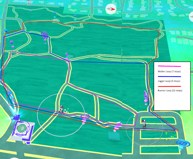Click the Runner Loop (11 stops) label
This screenshot has height=159, width=193.
tap(170, 90)
